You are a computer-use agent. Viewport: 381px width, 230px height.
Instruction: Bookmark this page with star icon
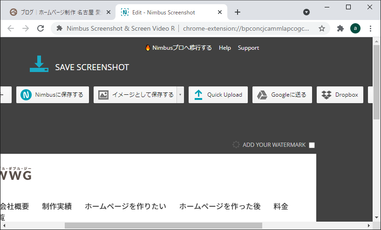point(322,28)
